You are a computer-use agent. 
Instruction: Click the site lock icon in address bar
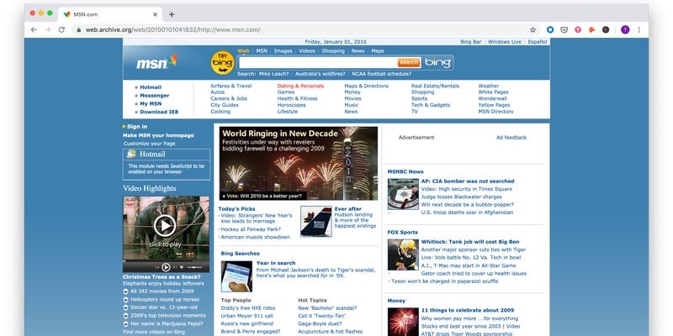pyautogui.click(x=78, y=30)
